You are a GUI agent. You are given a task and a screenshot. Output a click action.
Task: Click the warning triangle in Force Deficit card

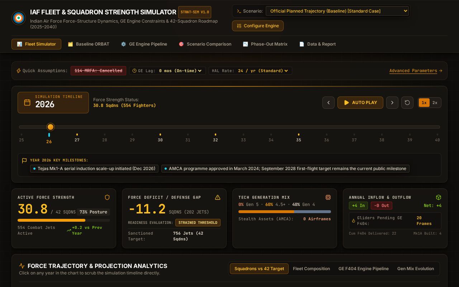pyautogui.click(x=218, y=197)
